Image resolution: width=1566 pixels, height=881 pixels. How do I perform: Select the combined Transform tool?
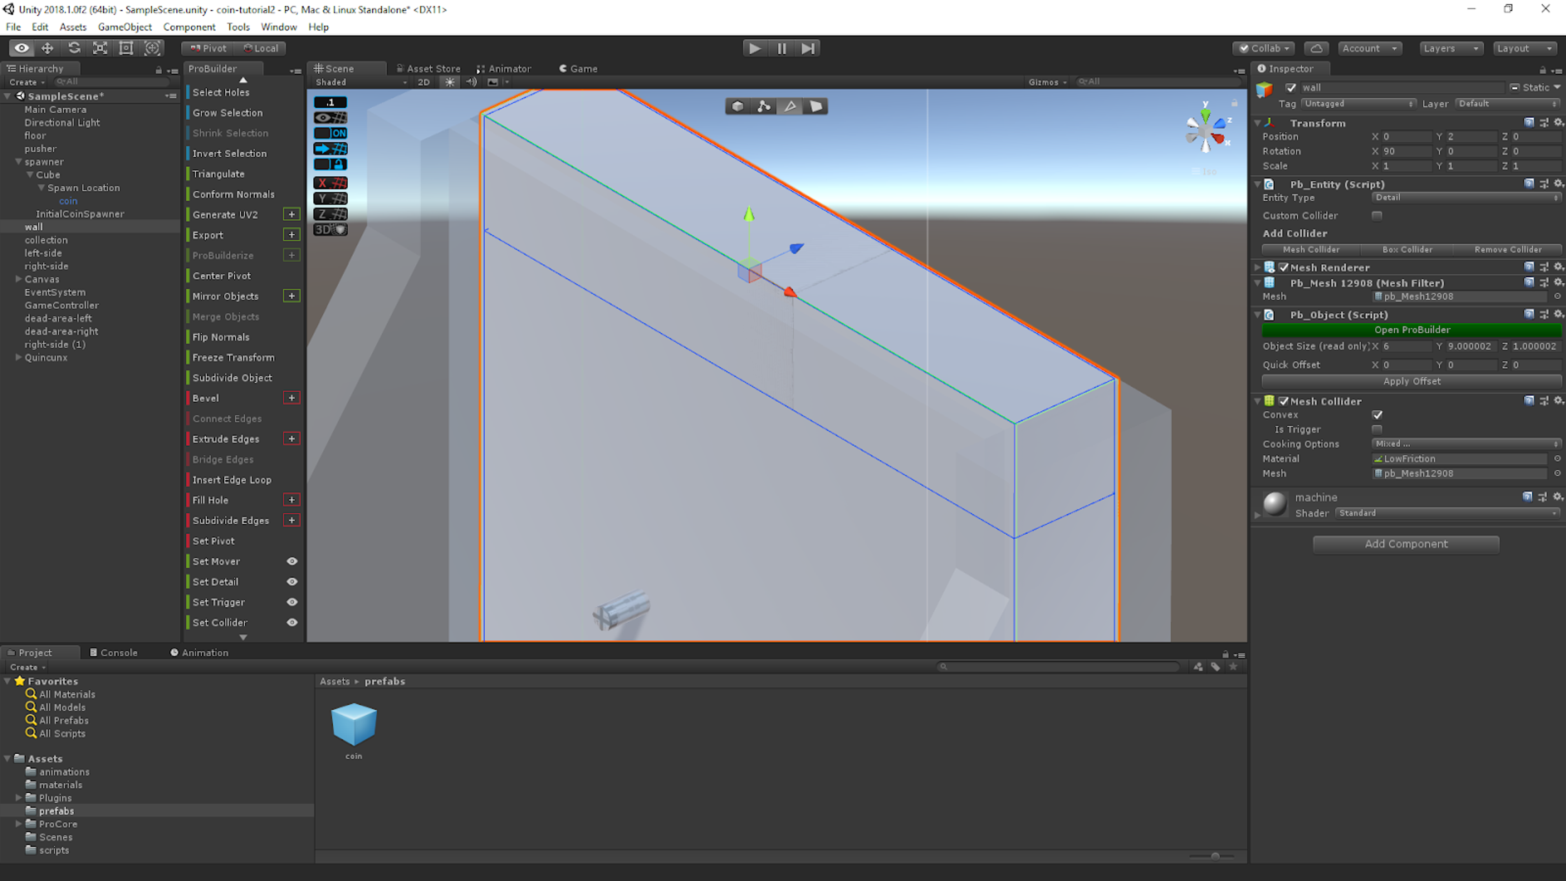(x=152, y=48)
